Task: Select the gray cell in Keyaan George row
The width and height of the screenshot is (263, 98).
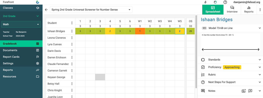Action: click(x=100, y=77)
